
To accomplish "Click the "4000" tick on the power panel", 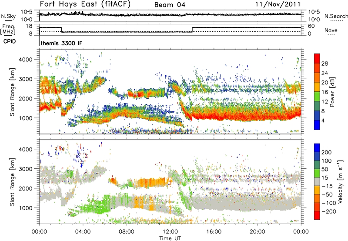I will pyautogui.click(x=25, y=60).
